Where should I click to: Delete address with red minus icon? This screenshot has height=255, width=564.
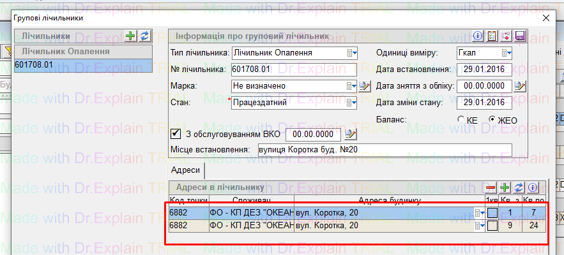pyautogui.click(x=491, y=187)
